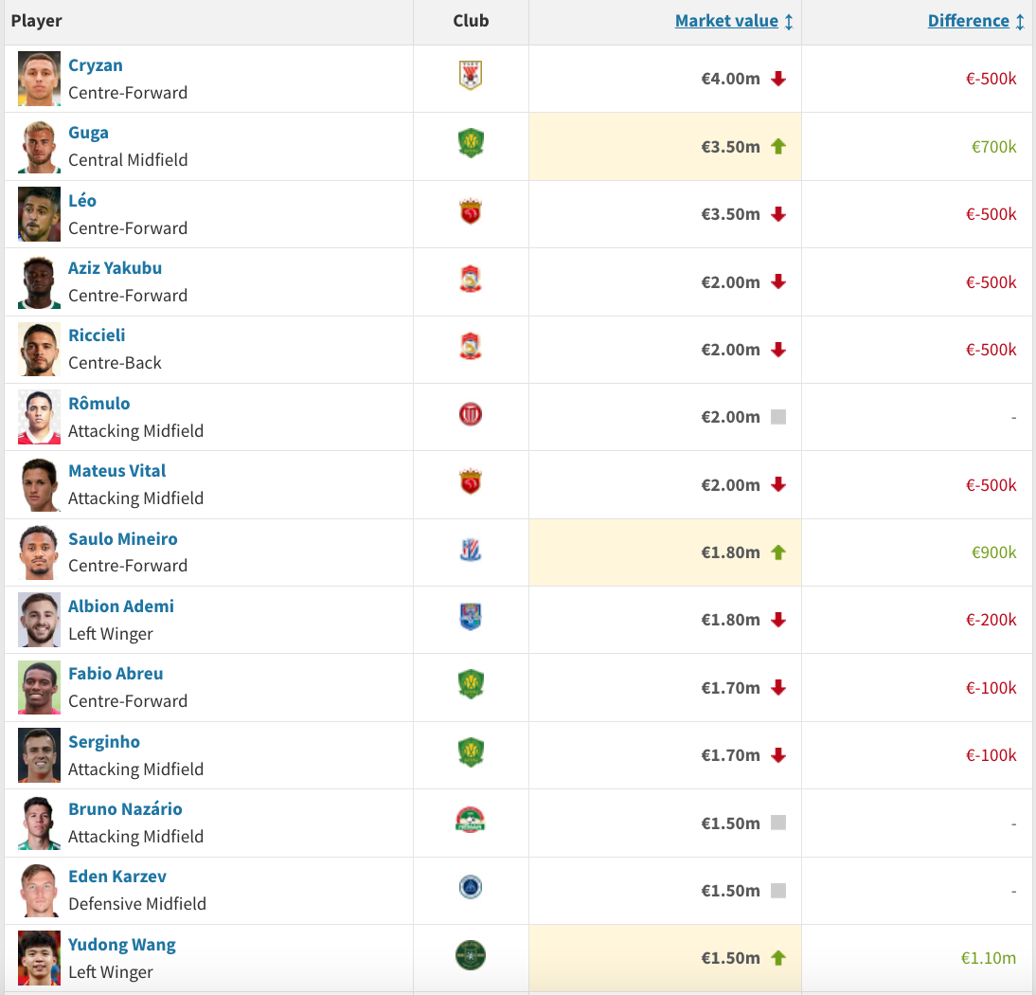Viewport: 1036px width, 995px height.
Task: Open Serginho's player profile
Action: 104,742
